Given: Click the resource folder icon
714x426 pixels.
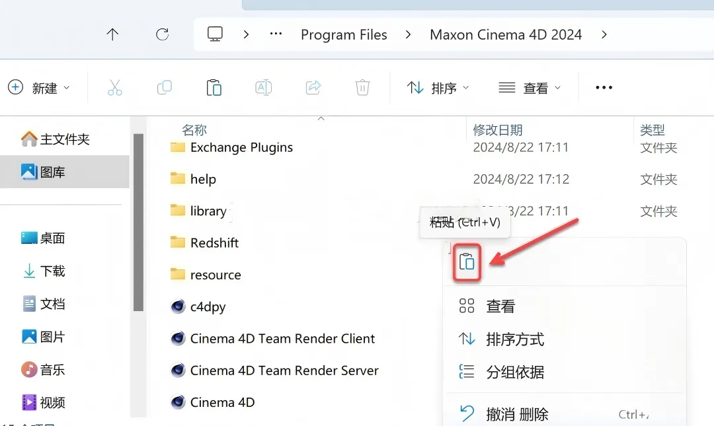Looking at the screenshot, I should coord(178,273).
